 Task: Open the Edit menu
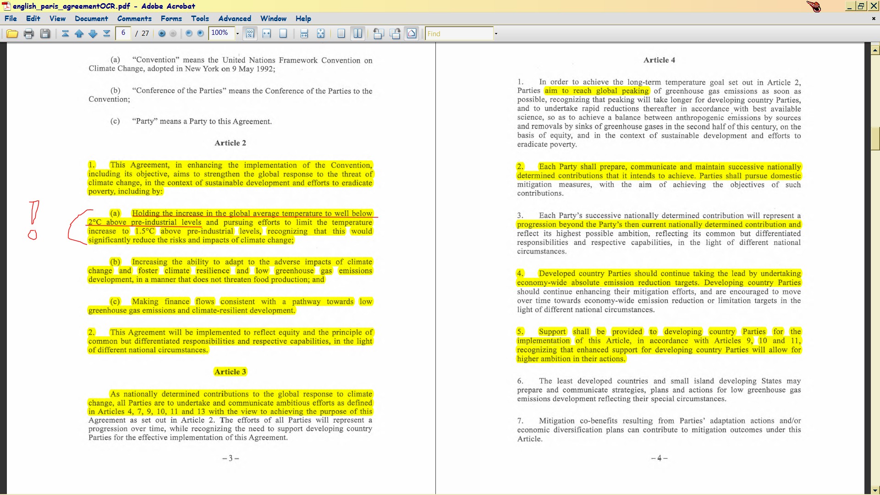(33, 18)
